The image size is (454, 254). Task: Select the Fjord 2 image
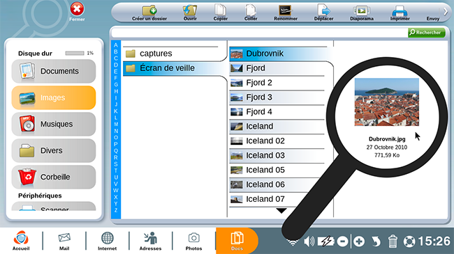[277, 83]
